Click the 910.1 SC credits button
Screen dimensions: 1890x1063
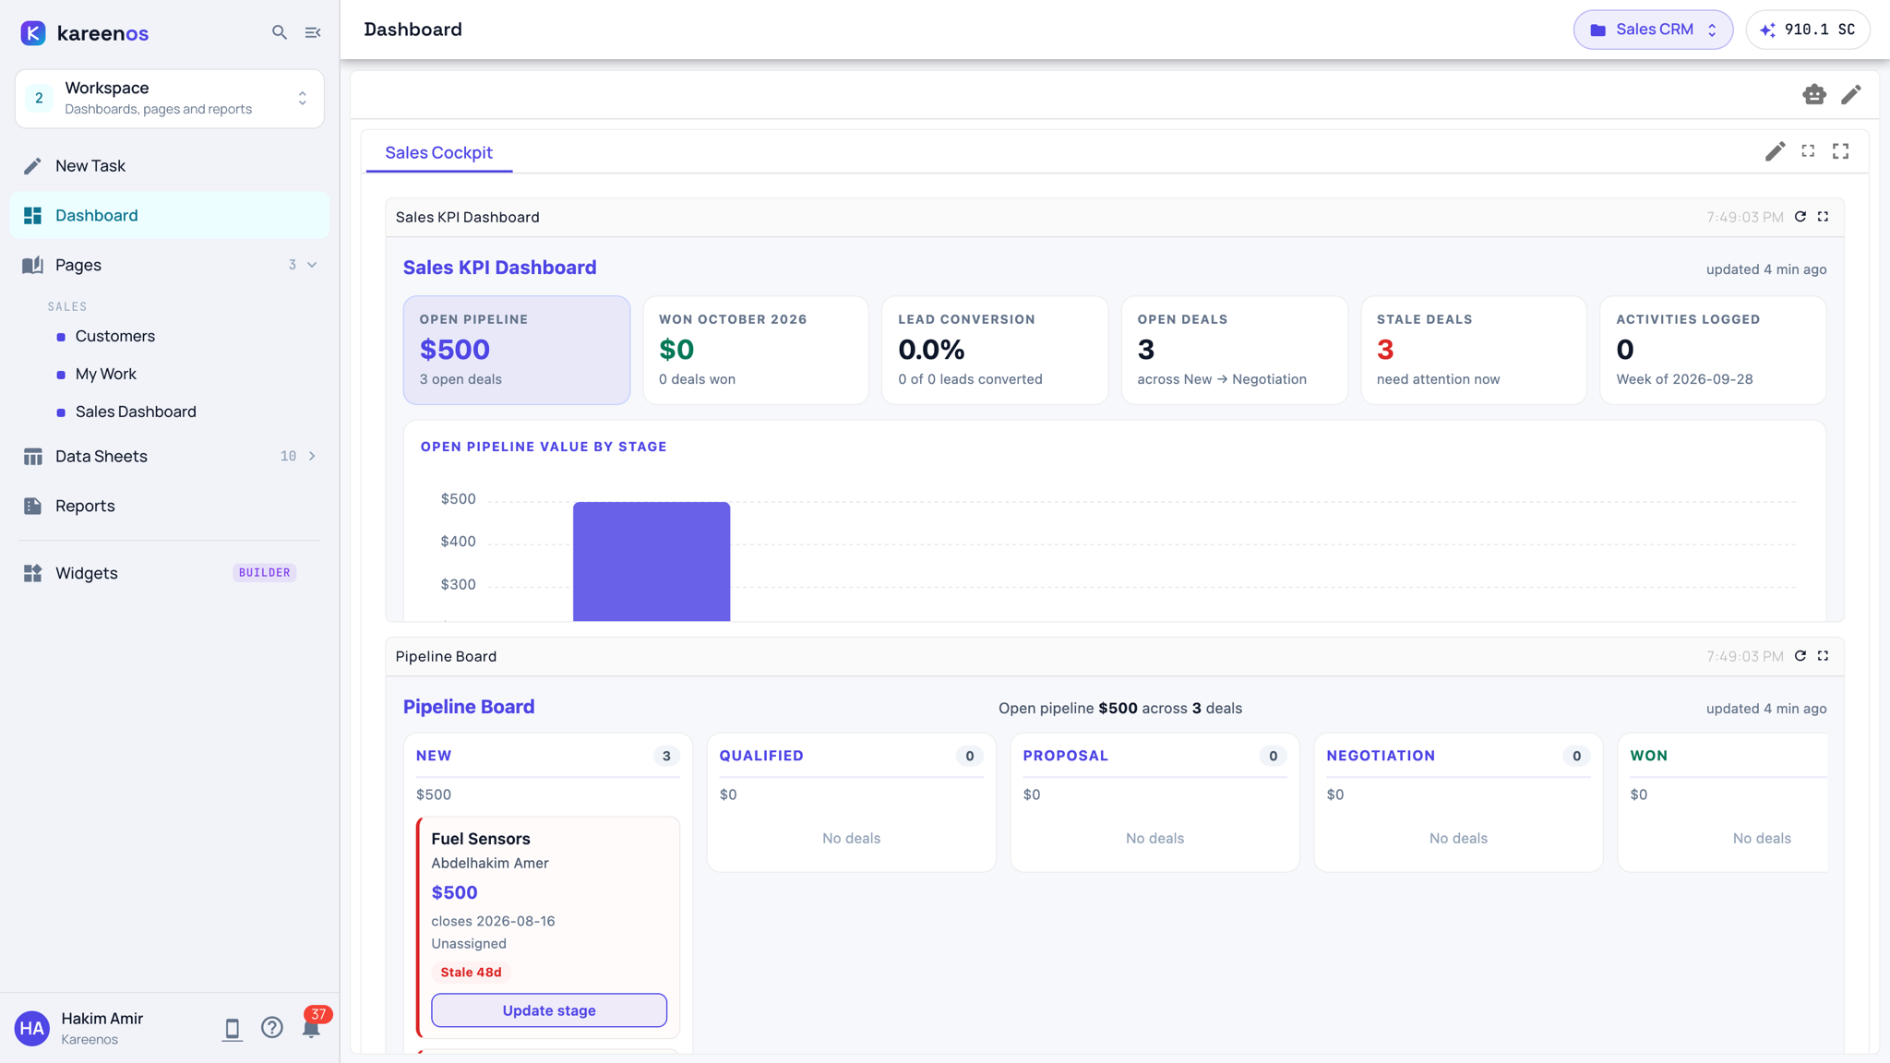tap(1808, 30)
